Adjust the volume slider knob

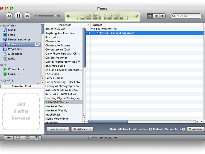(55, 16)
